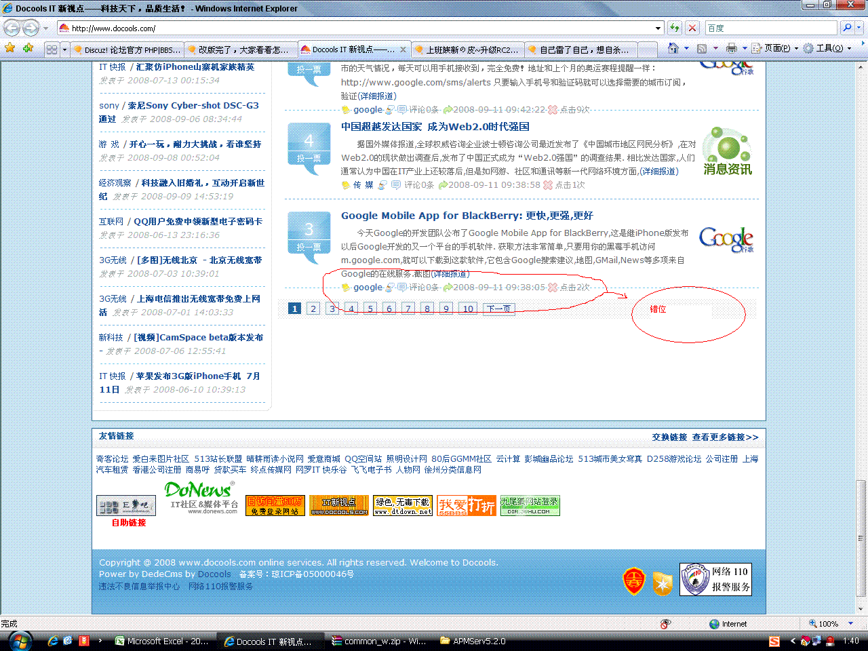Image resolution: width=868 pixels, height=651 pixels.
Task: Go to the Home page house icon
Action: coord(673,48)
